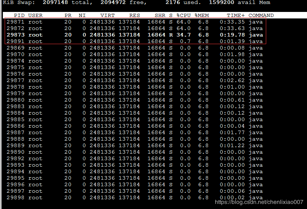Select PID 29871 in the process list

(x=16, y=22)
